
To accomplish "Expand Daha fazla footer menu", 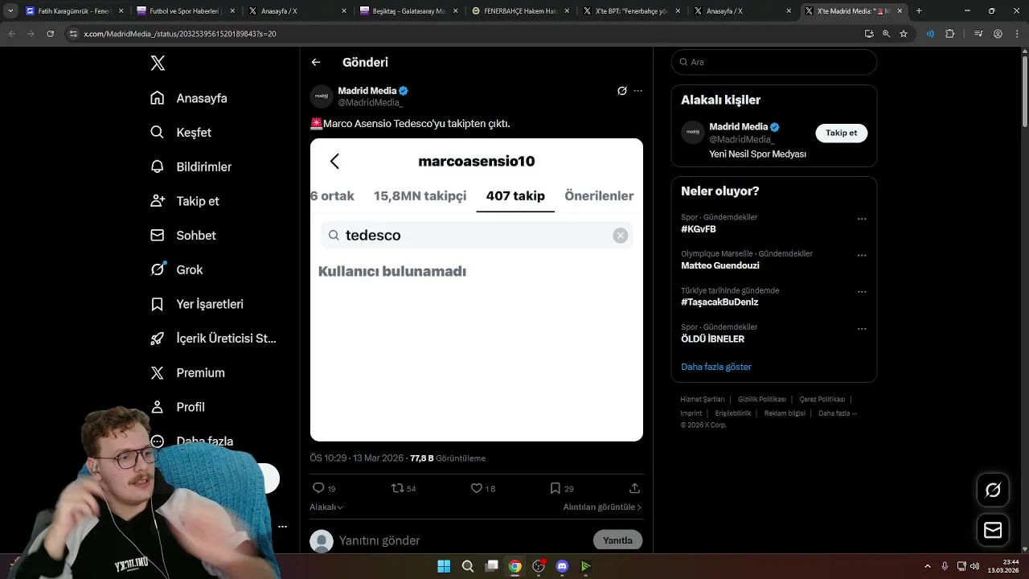I will tap(838, 413).
